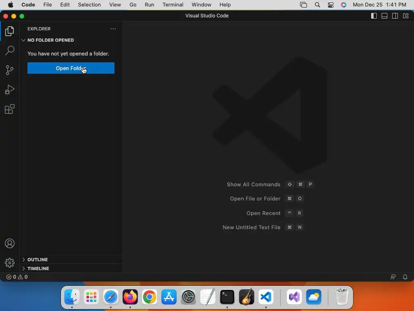Click 'You have not yet opened a folder' text

(x=68, y=54)
